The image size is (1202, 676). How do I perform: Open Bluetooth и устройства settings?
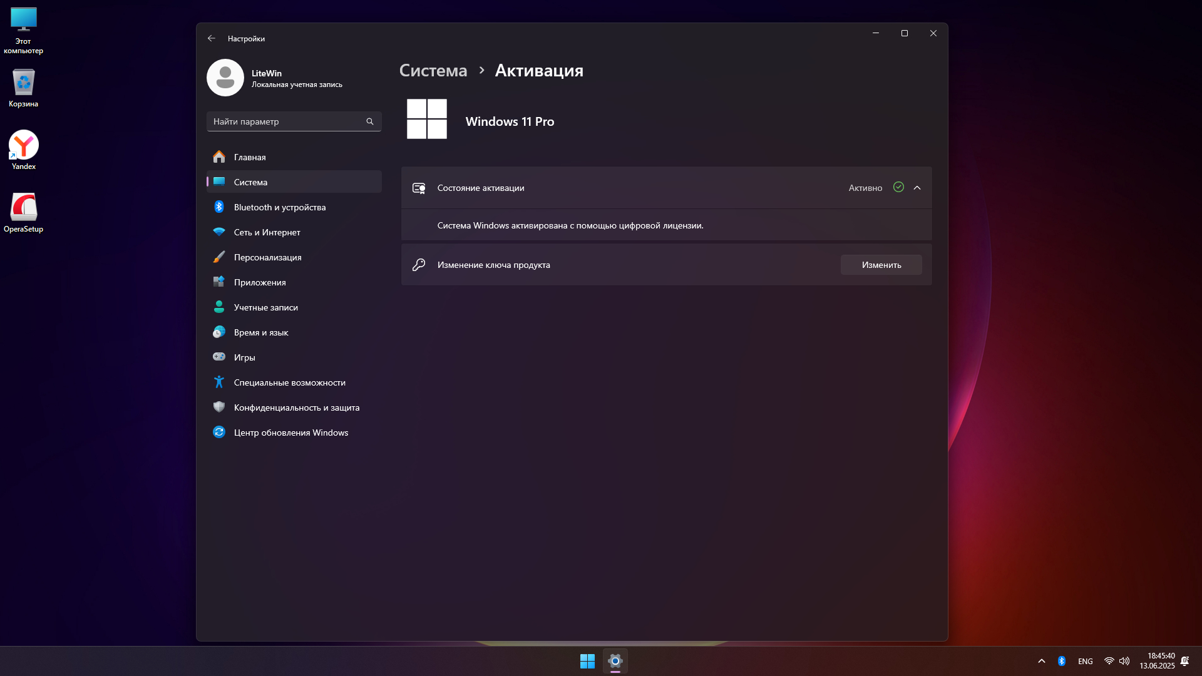pos(279,207)
